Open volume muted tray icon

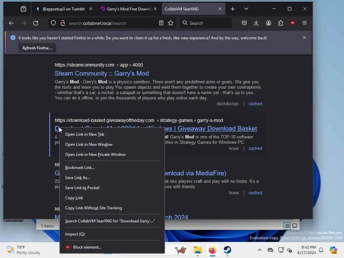click(x=290, y=250)
